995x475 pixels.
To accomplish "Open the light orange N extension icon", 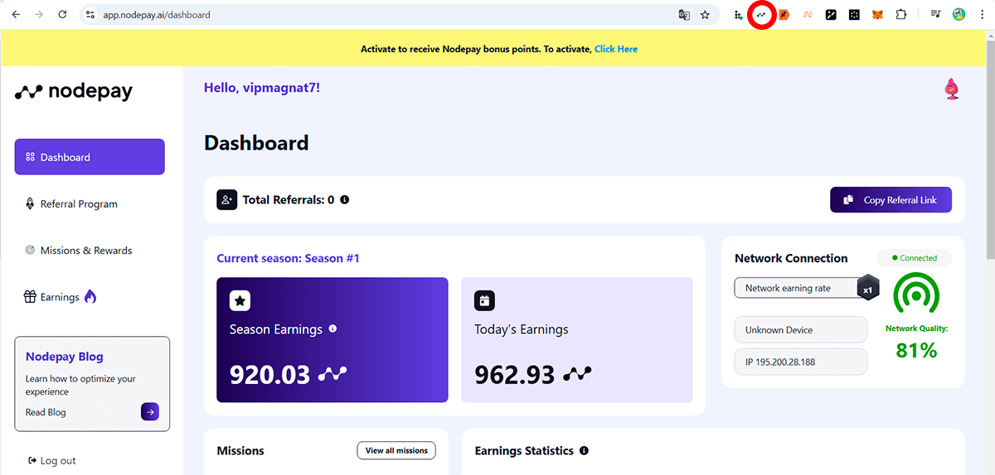I will pyautogui.click(x=808, y=15).
